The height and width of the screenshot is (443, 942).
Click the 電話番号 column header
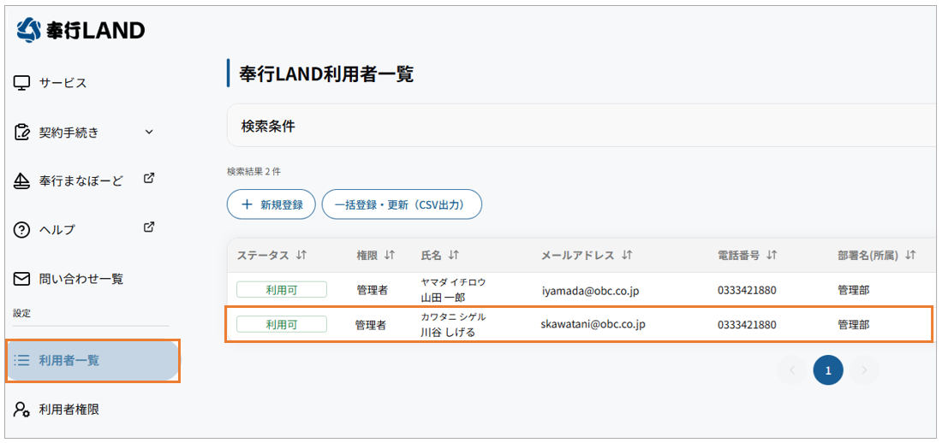[738, 255]
